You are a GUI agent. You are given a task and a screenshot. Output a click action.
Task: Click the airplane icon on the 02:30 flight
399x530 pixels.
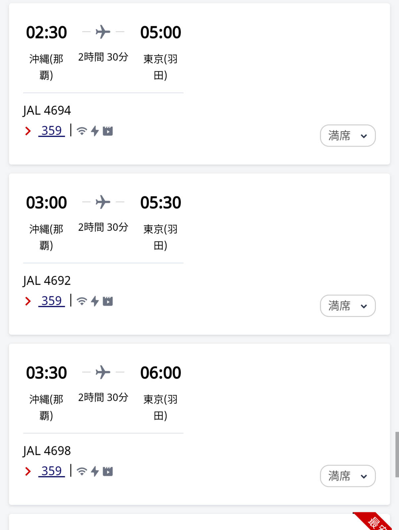click(x=103, y=32)
